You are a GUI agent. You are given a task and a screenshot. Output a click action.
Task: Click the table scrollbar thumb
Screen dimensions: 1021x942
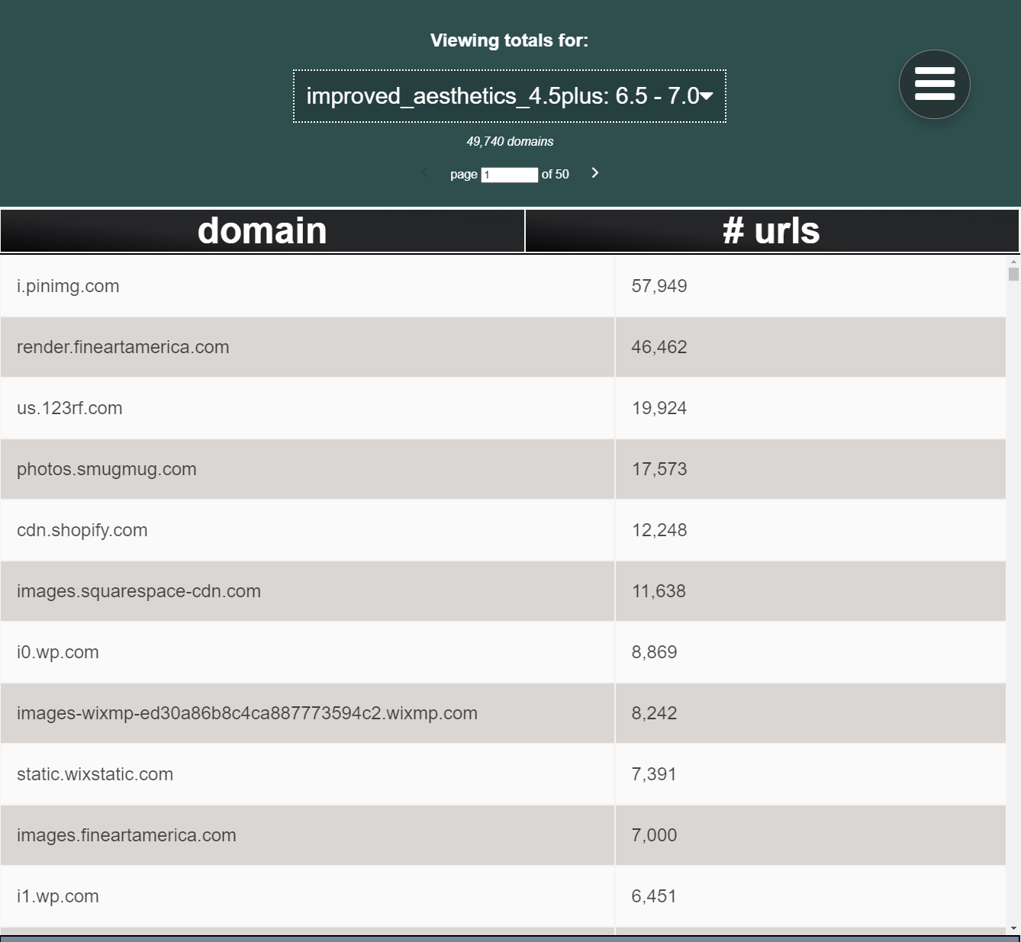(1013, 274)
